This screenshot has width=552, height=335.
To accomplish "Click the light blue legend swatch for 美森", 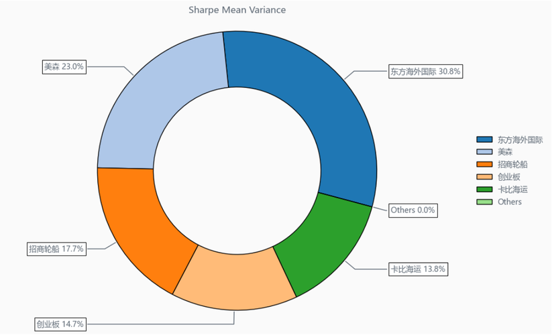I will coord(484,152).
